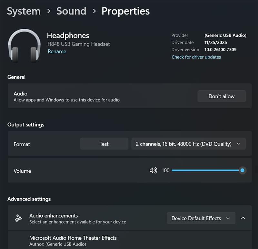This screenshot has height=249, width=258.
Task: Click Rename to rename the headphones
Action: 57,51
